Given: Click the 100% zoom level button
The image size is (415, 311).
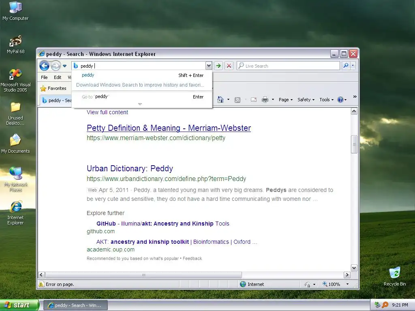Looking at the screenshot, I should (x=331, y=284).
